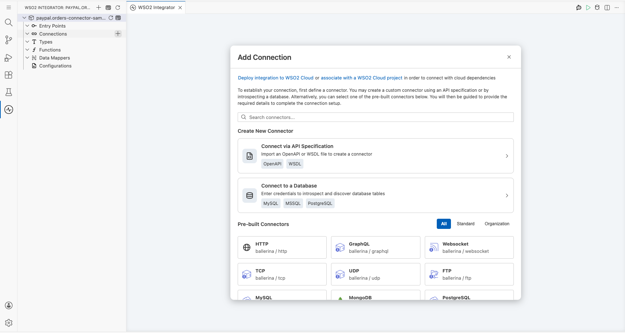625x333 pixels.
Task: Choose the GraphQL pre-built connector
Action: click(x=375, y=247)
